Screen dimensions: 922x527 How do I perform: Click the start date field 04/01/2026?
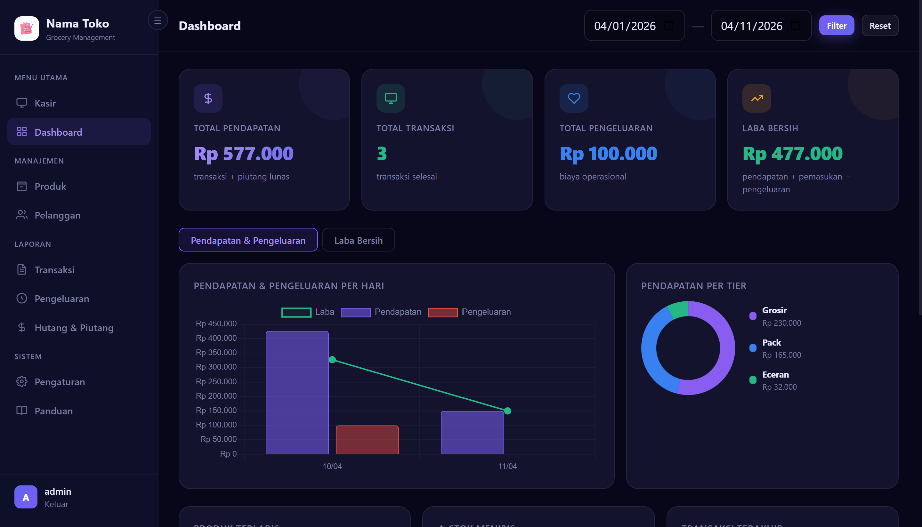[x=635, y=26]
